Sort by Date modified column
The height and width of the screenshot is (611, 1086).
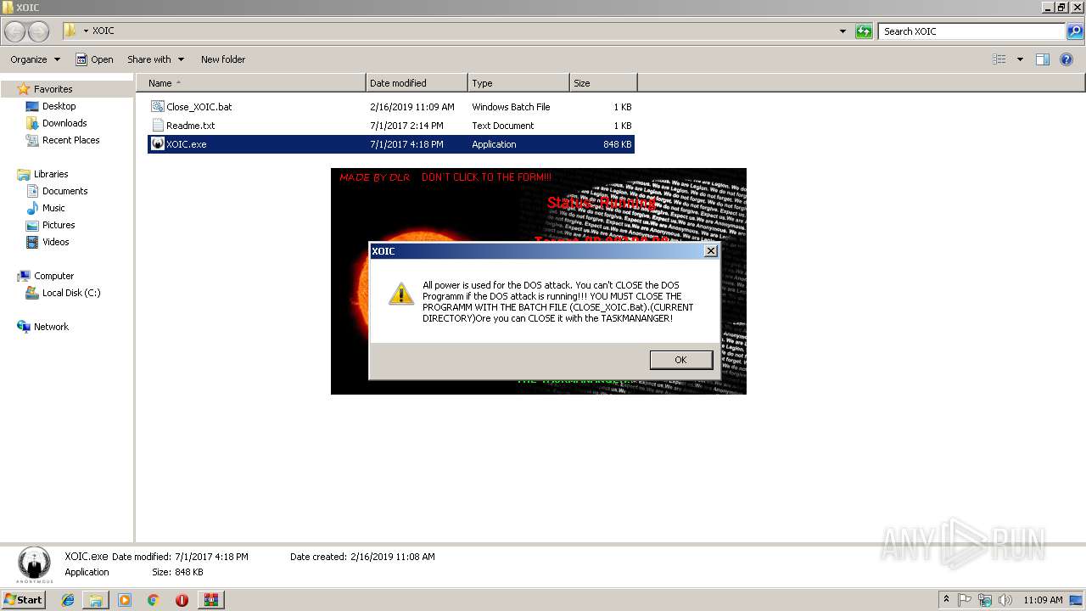click(x=417, y=83)
